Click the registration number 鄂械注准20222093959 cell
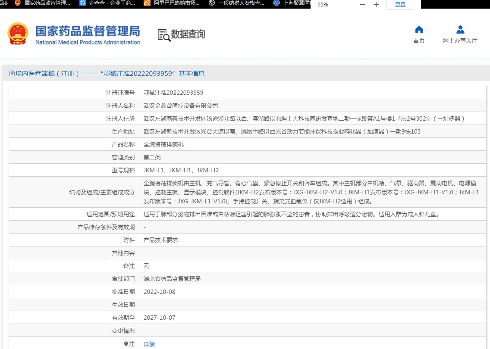 173,93
